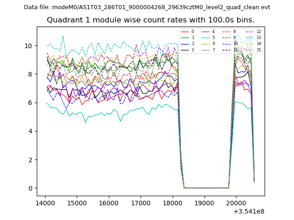
Task: Click the cyan module 5 legend line
Action: pos(206,38)
